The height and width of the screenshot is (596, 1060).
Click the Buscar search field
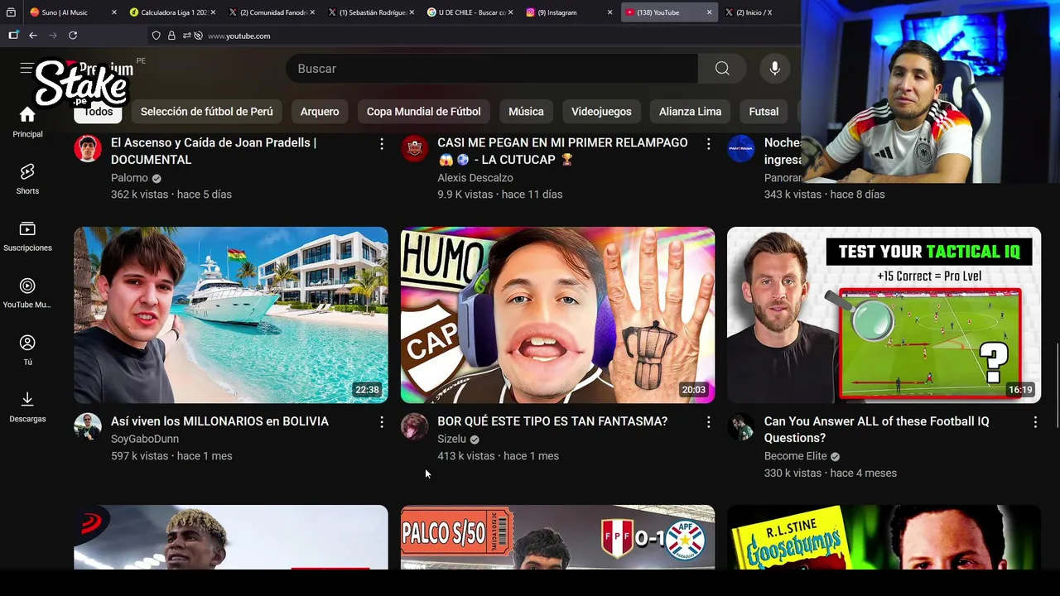pyautogui.click(x=492, y=69)
